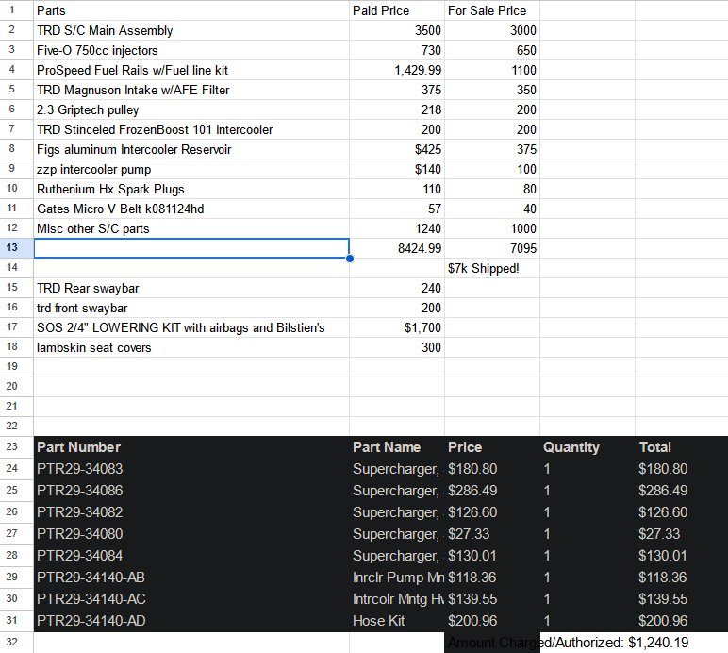Select the paid price total 8424.99
This screenshot has width=728, height=653.
point(396,248)
